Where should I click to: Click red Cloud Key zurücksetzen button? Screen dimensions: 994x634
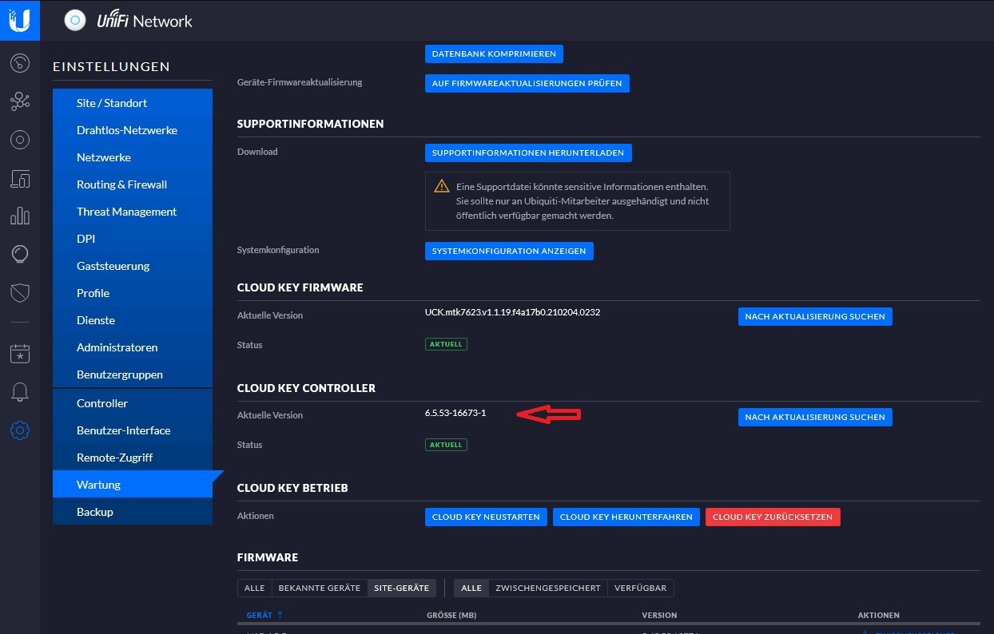[x=773, y=517]
